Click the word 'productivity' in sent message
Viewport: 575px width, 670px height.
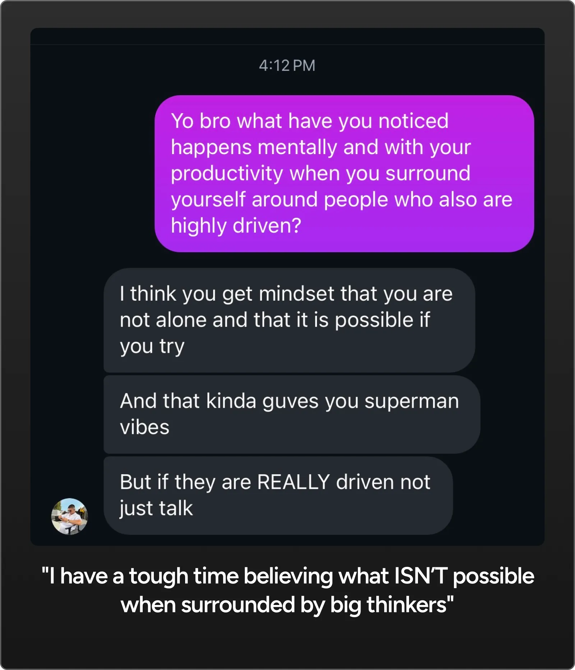click(227, 174)
